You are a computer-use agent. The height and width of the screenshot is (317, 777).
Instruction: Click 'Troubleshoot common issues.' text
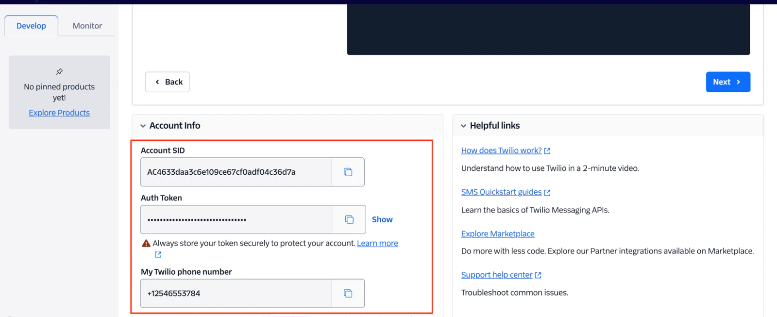(x=515, y=293)
